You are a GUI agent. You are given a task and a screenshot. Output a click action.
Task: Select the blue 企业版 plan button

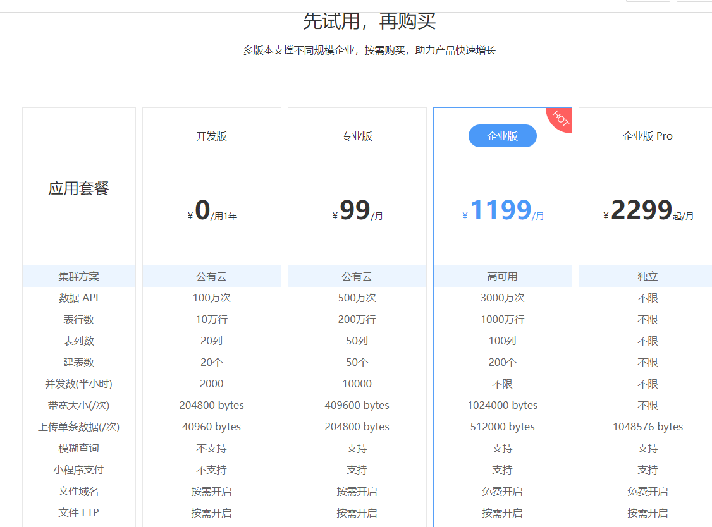click(x=502, y=136)
